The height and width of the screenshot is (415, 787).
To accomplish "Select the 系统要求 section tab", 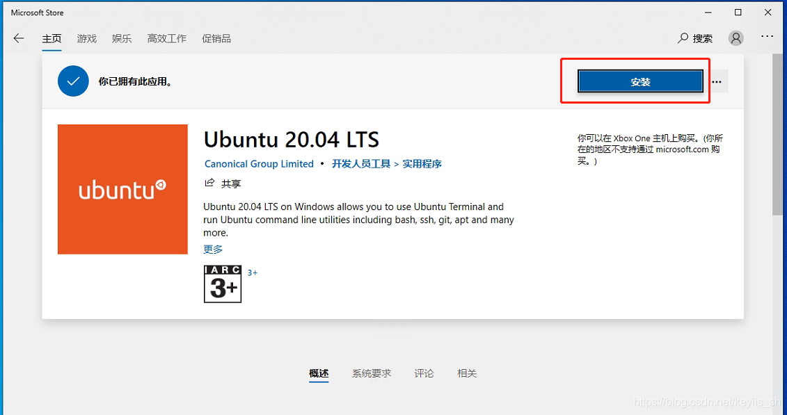I will [x=372, y=373].
